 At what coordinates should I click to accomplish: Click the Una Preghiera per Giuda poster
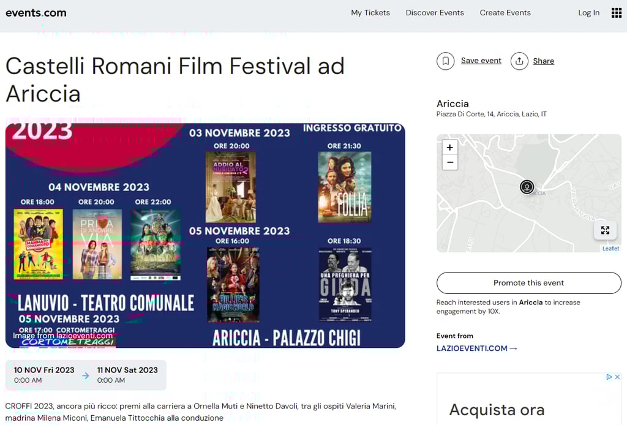(345, 285)
